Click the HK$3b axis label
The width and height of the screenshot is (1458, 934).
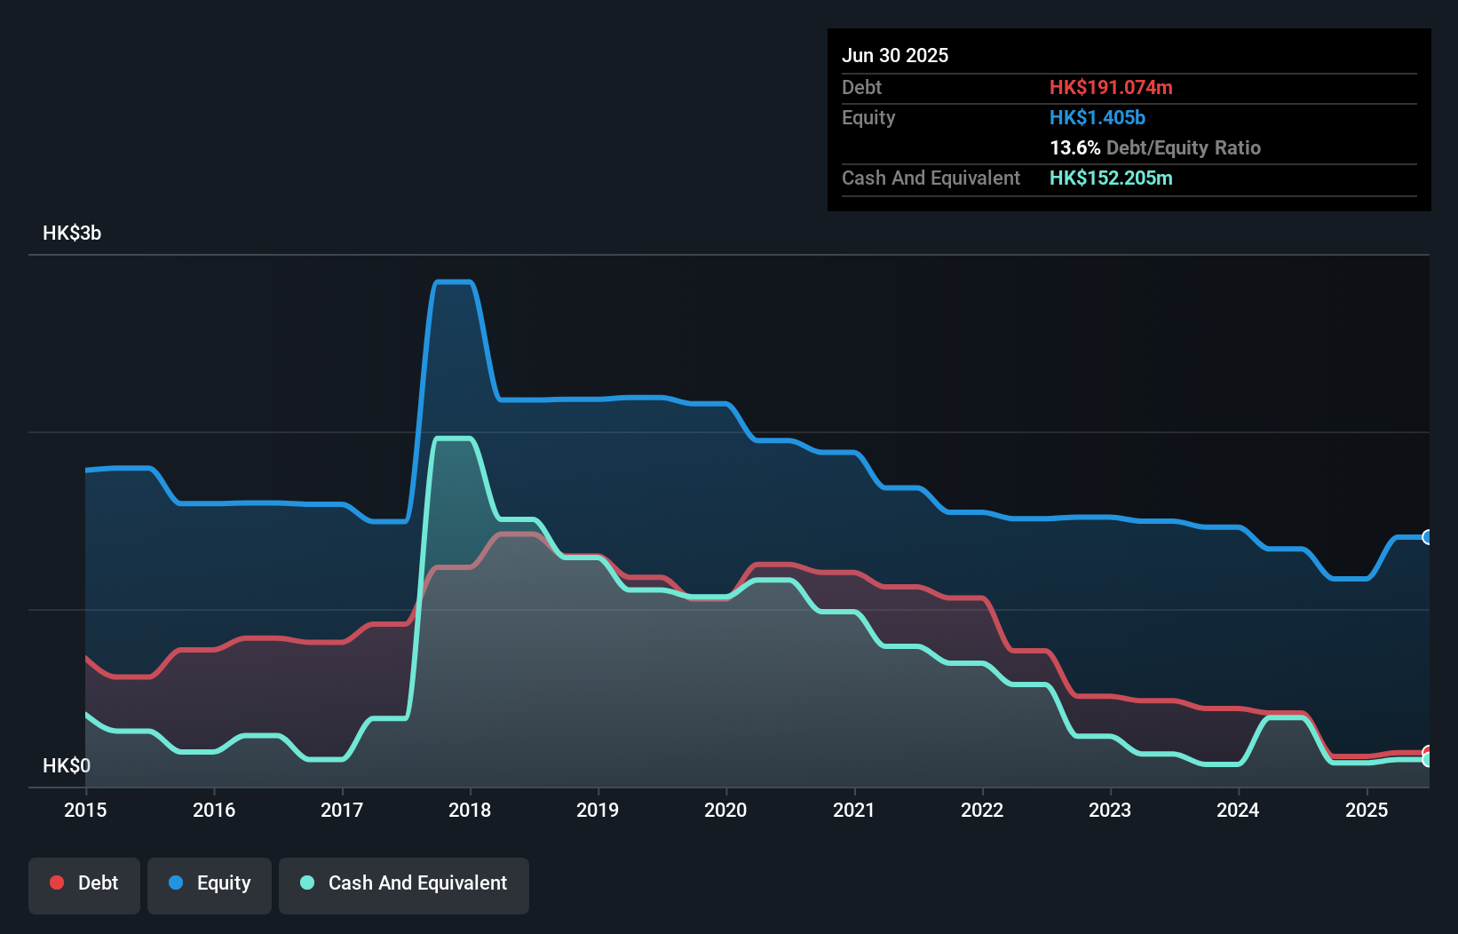coord(71,233)
